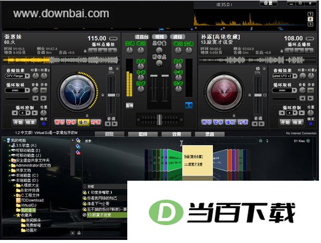Viewport: 321px width, 243px height.
Task: Collapse the 本地磁盘 (D:) node
Action: 9,180
